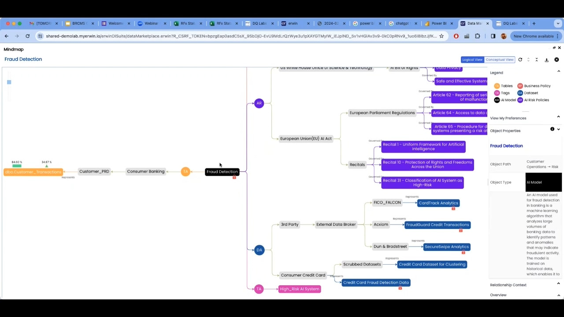The image size is (564, 317).
Task: Click New Chrome available button
Action: click(x=533, y=36)
